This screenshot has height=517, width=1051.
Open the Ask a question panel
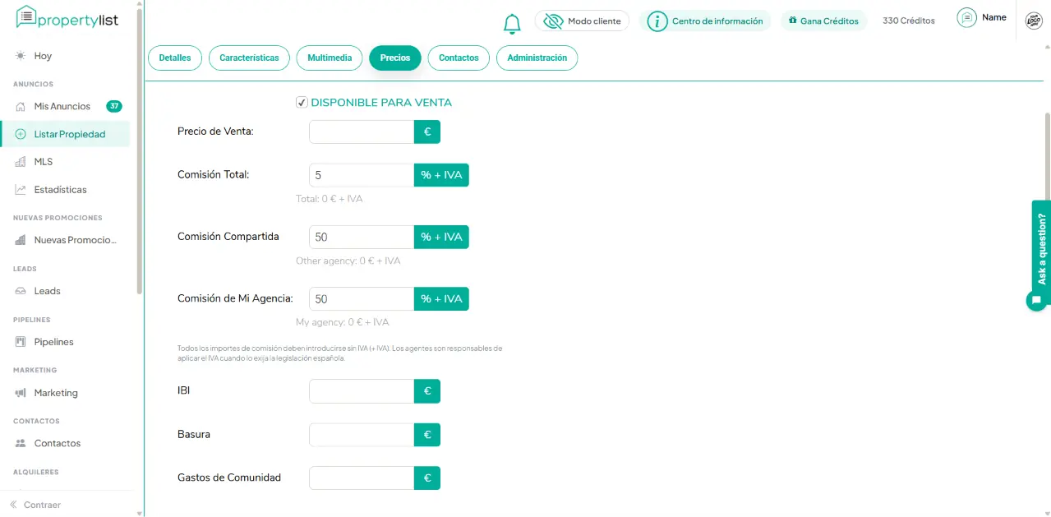tap(1041, 248)
